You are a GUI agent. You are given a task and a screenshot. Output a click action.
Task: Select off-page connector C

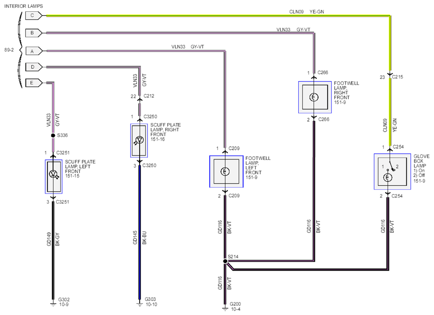coord(34,16)
